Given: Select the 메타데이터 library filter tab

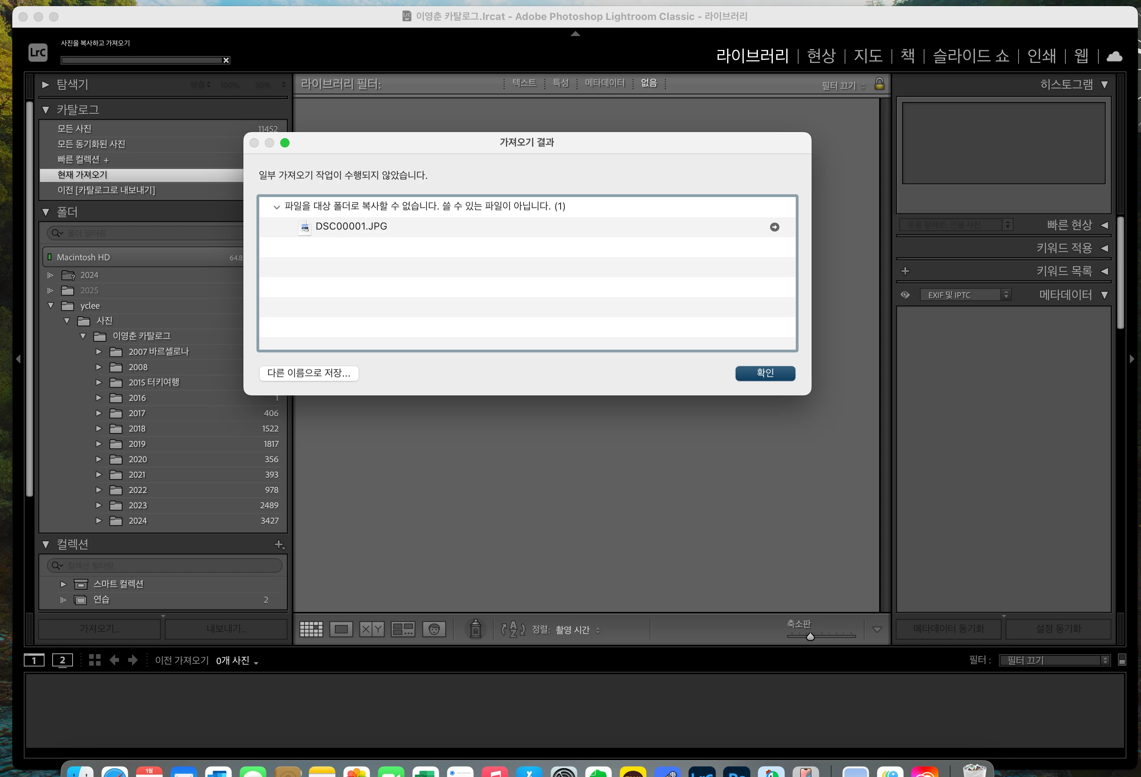Looking at the screenshot, I should pos(604,83).
